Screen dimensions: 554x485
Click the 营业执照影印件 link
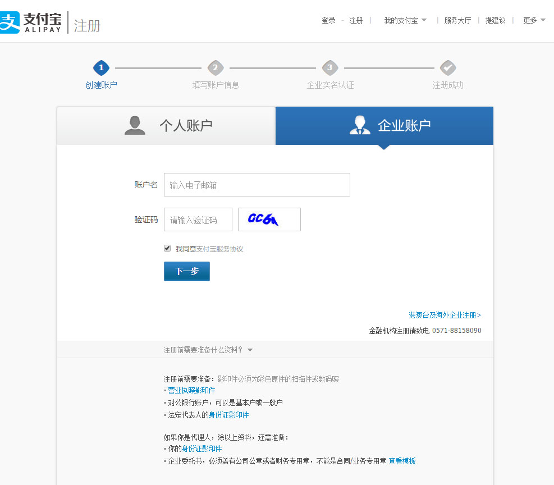(191, 390)
